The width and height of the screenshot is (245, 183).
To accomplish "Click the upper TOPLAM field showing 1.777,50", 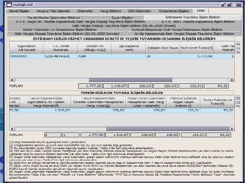I will 90,86.
